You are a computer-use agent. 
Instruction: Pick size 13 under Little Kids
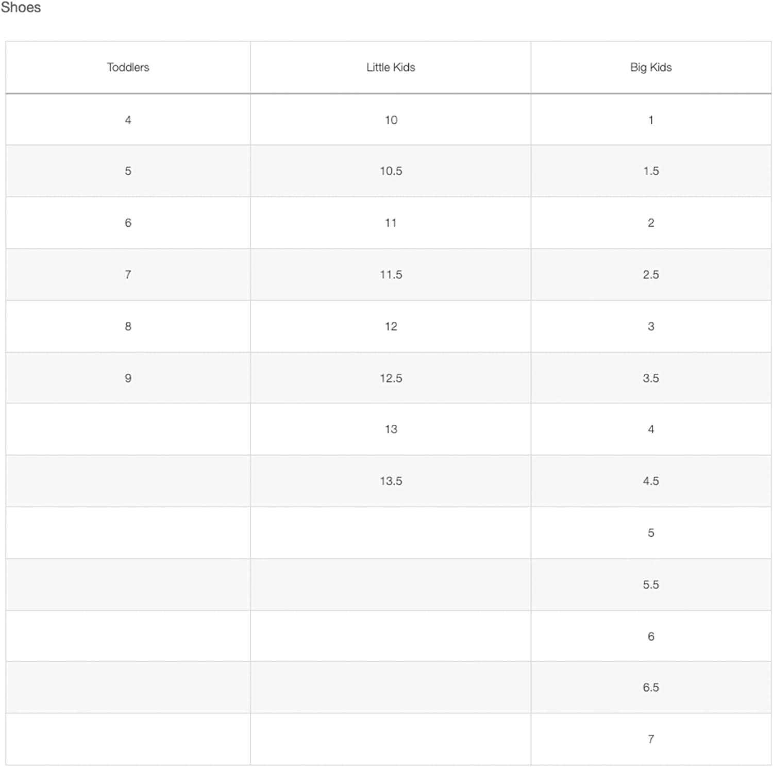coord(391,429)
